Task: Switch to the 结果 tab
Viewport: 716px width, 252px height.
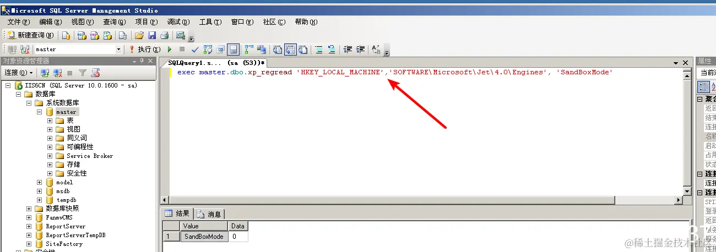Action: (177, 213)
